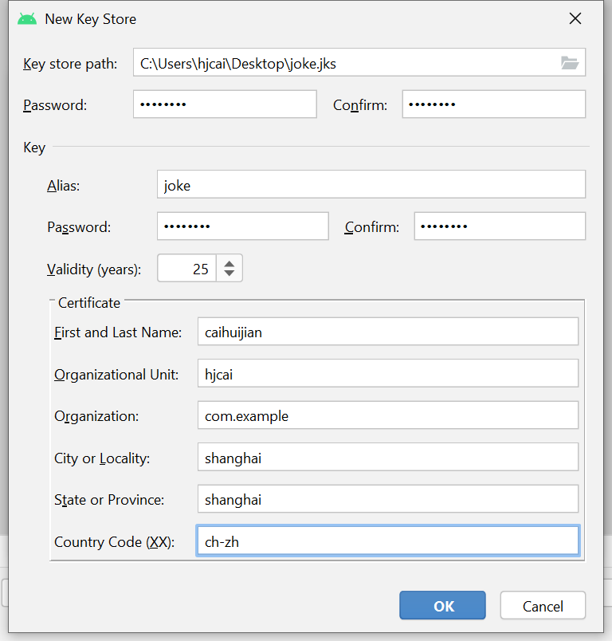Click the key store Password field
Screen dimensions: 612x641
[x=224, y=104]
